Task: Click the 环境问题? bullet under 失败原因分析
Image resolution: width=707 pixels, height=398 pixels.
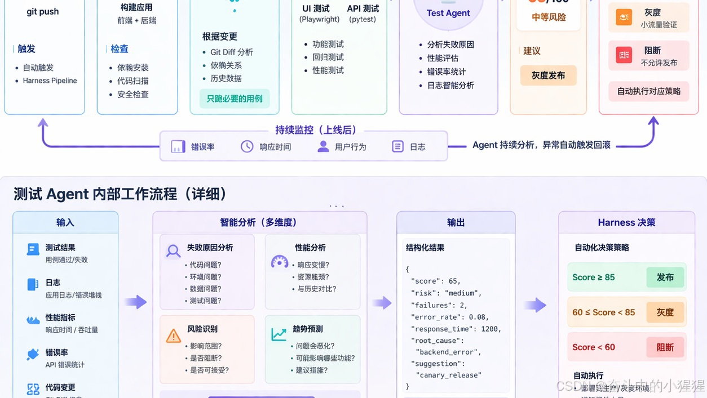Action: click(206, 277)
